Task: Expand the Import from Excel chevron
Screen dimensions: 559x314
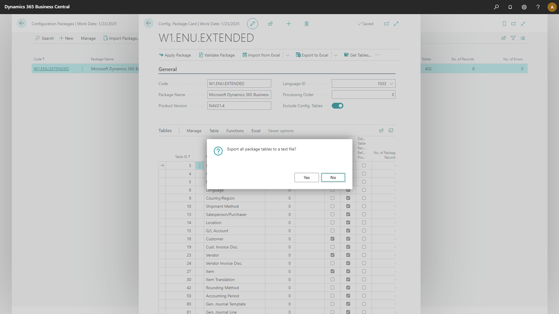Action: 287,55
